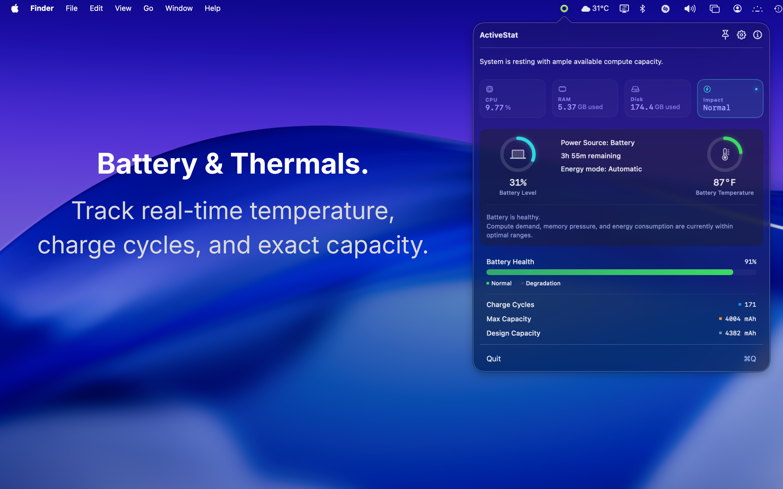Click the info icon in ActiveStat header
This screenshot has width=783, height=489.
pos(758,35)
